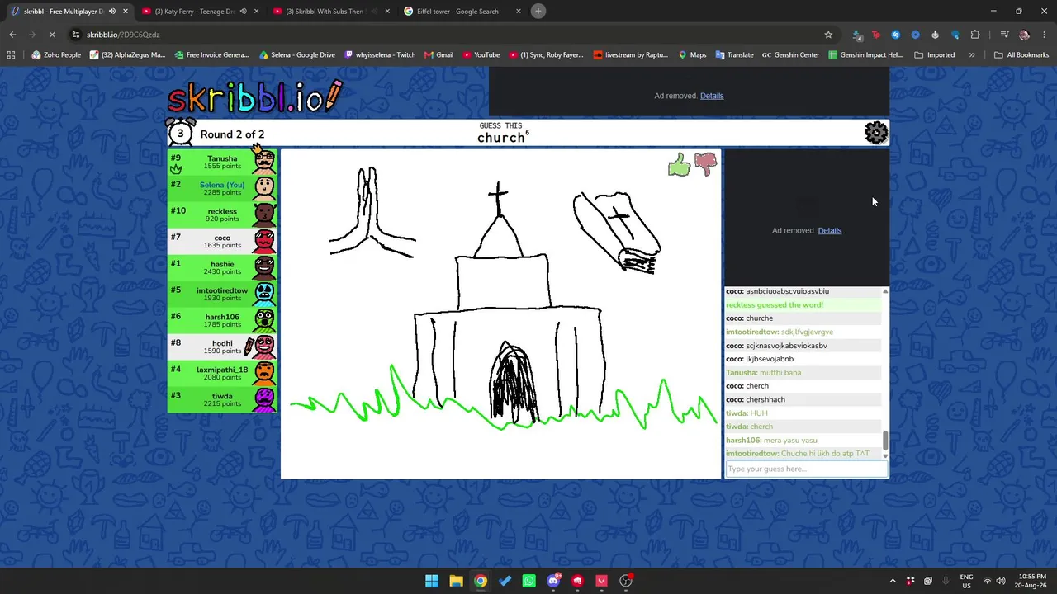Click the chat scrollbar down arrow
The width and height of the screenshot is (1057, 594).
885,455
